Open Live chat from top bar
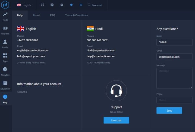This screenshot has width=195, height=132. coord(95,5)
